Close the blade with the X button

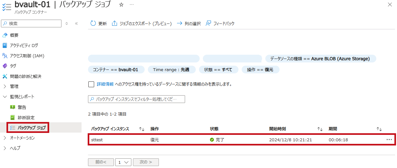click(390, 5)
